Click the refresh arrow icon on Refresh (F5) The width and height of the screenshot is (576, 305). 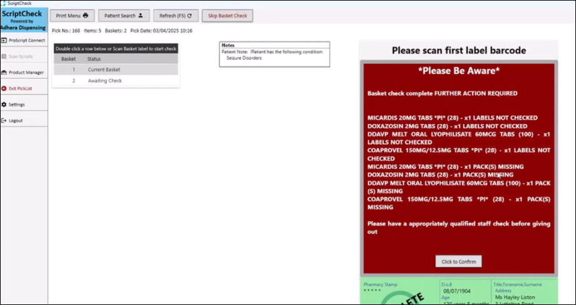(190, 16)
